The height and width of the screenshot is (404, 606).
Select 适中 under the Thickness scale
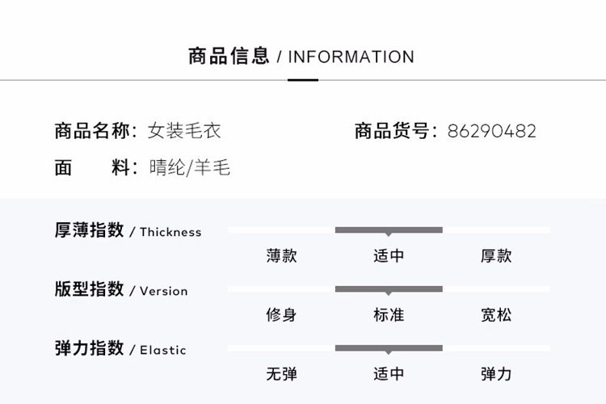(389, 256)
